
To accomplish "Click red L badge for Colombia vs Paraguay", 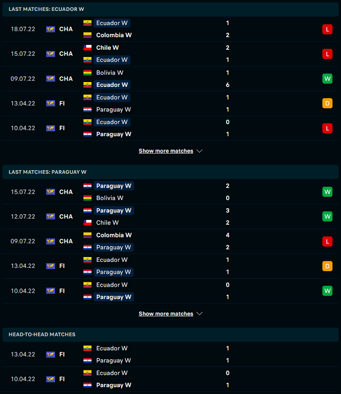I will click(x=327, y=241).
